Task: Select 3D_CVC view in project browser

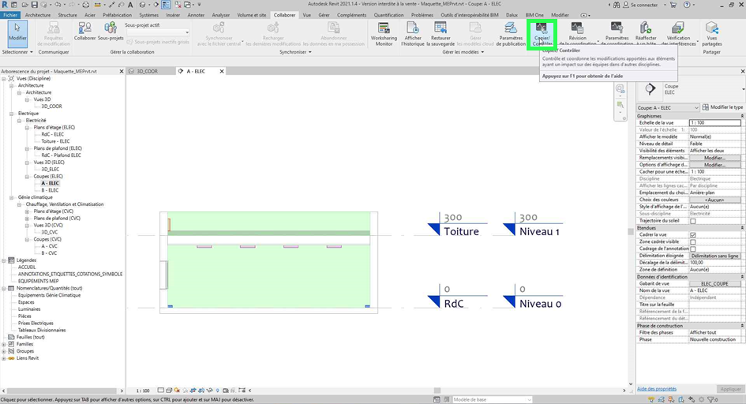Action: [x=50, y=233]
